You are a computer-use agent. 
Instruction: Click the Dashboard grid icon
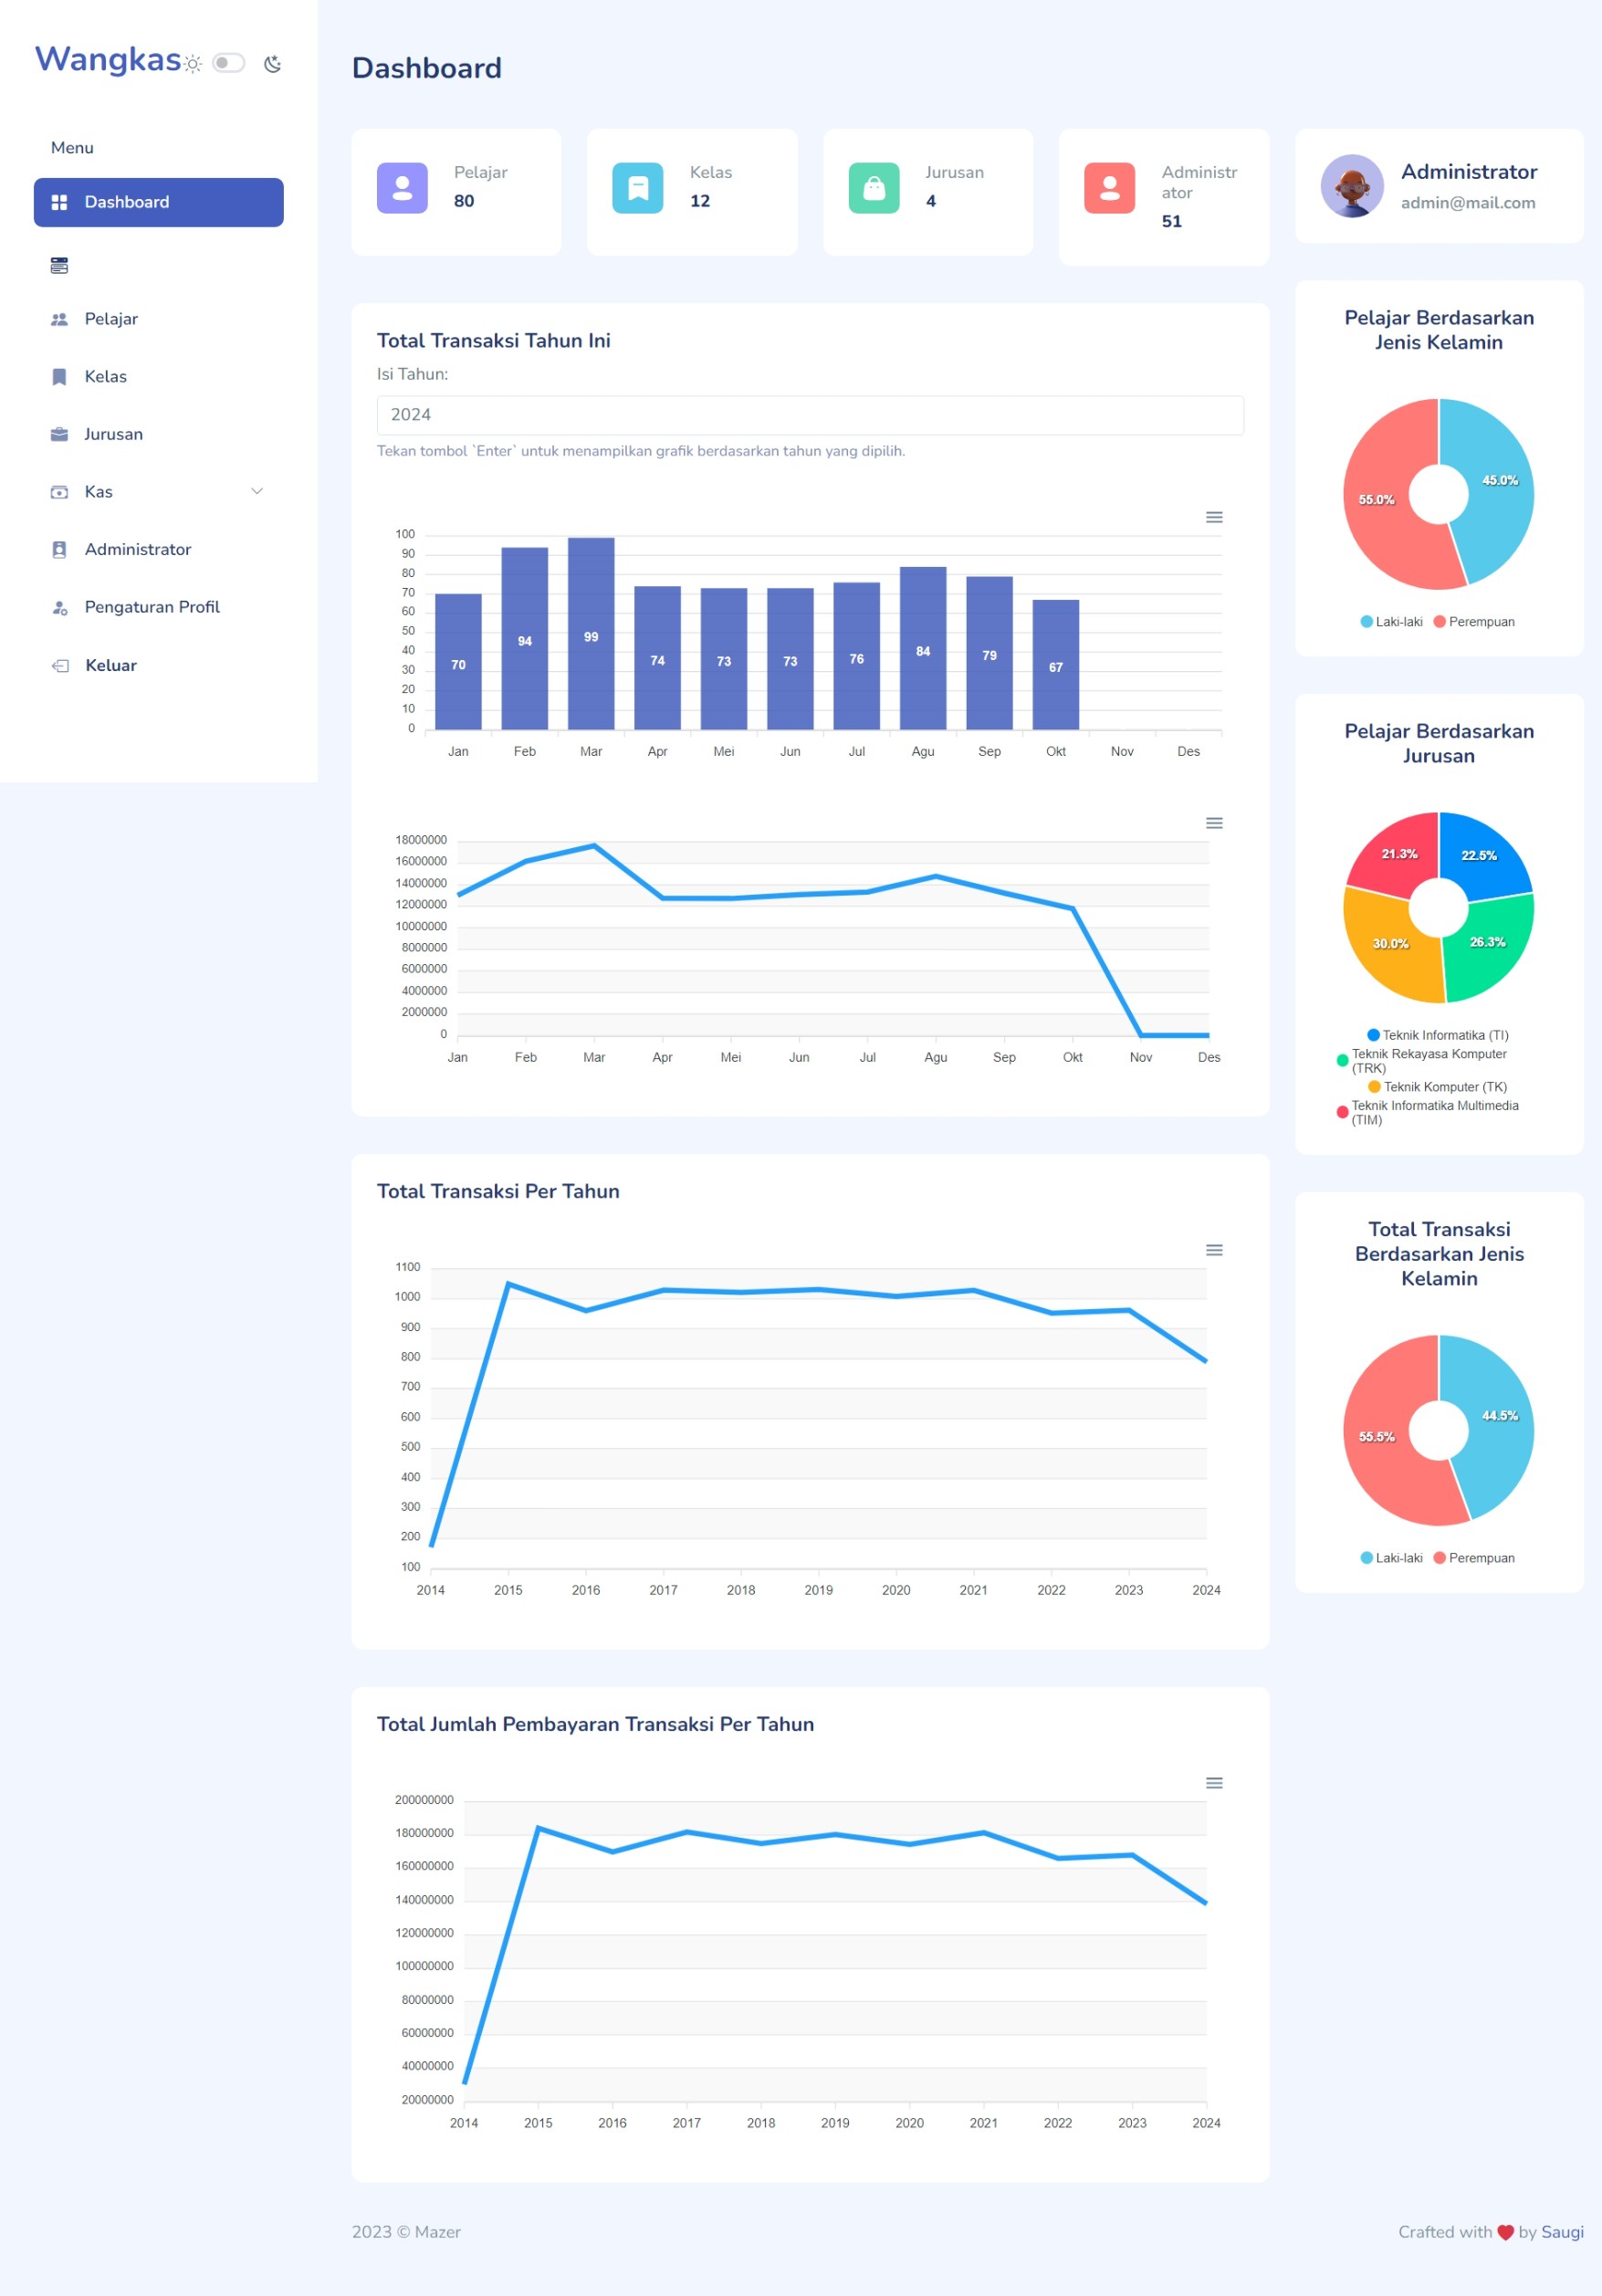(x=59, y=202)
